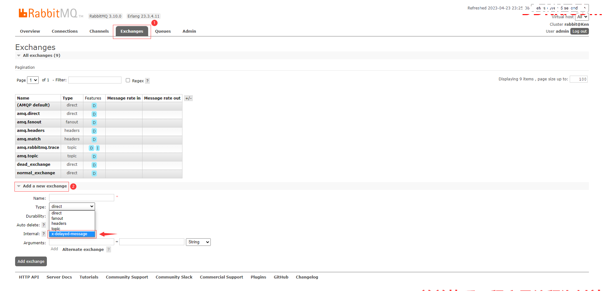Open the GitHub footer link
The image size is (604, 303).
tap(281, 277)
